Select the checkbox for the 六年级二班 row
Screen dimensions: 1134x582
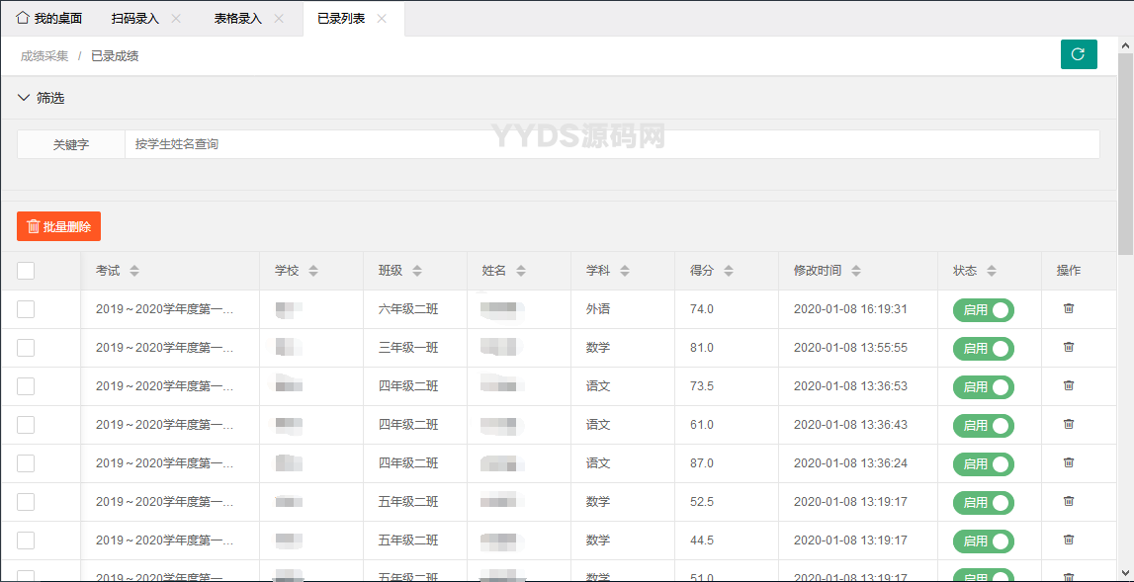(x=26, y=309)
